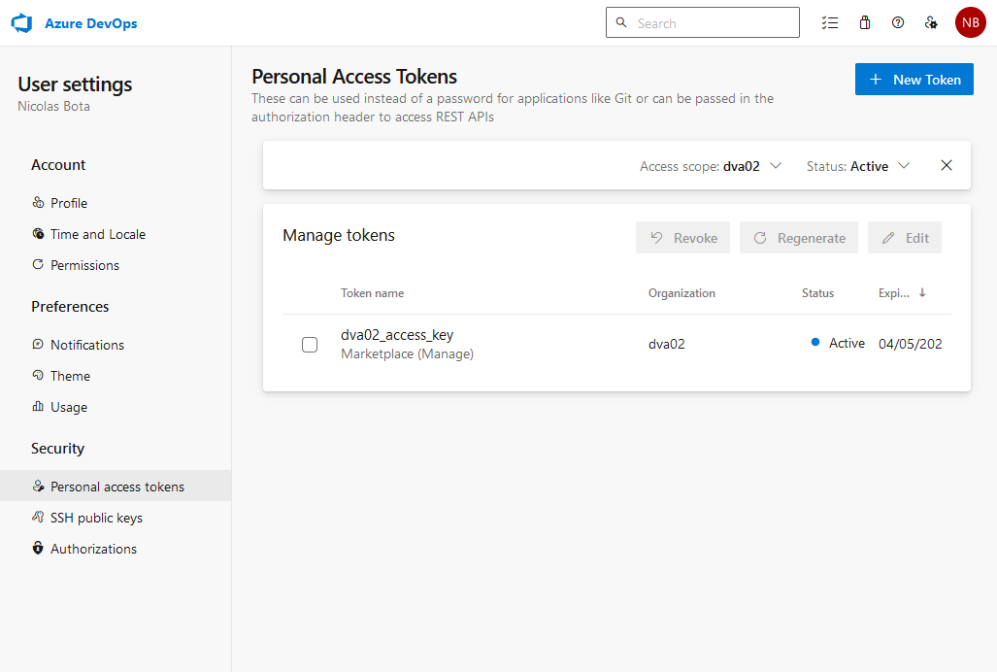Open Notifications preferences
Image resolution: width=997 pixels, height=672 pixels.
(87, 345)
